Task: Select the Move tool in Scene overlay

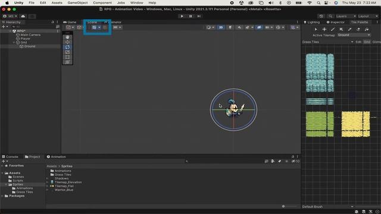Action: click(x=67, y=42)
